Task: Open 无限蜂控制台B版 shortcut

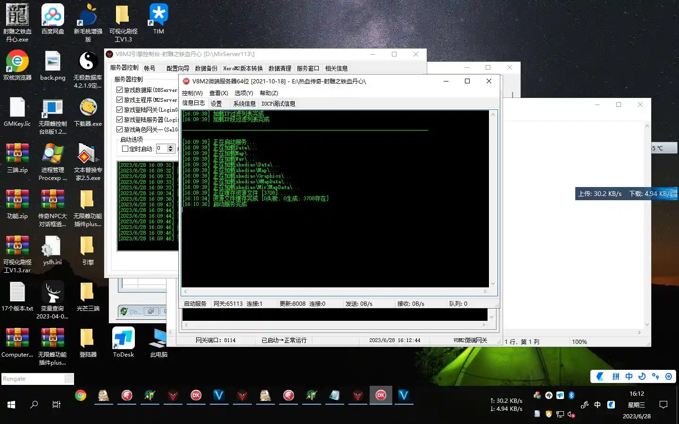Action: (x=53, y=116)
